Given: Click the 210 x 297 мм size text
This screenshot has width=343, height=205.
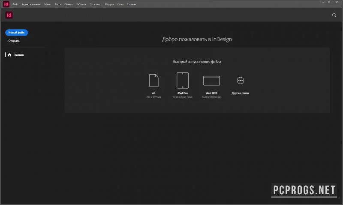Looking at the screenshot, I should tap(154, 97).
